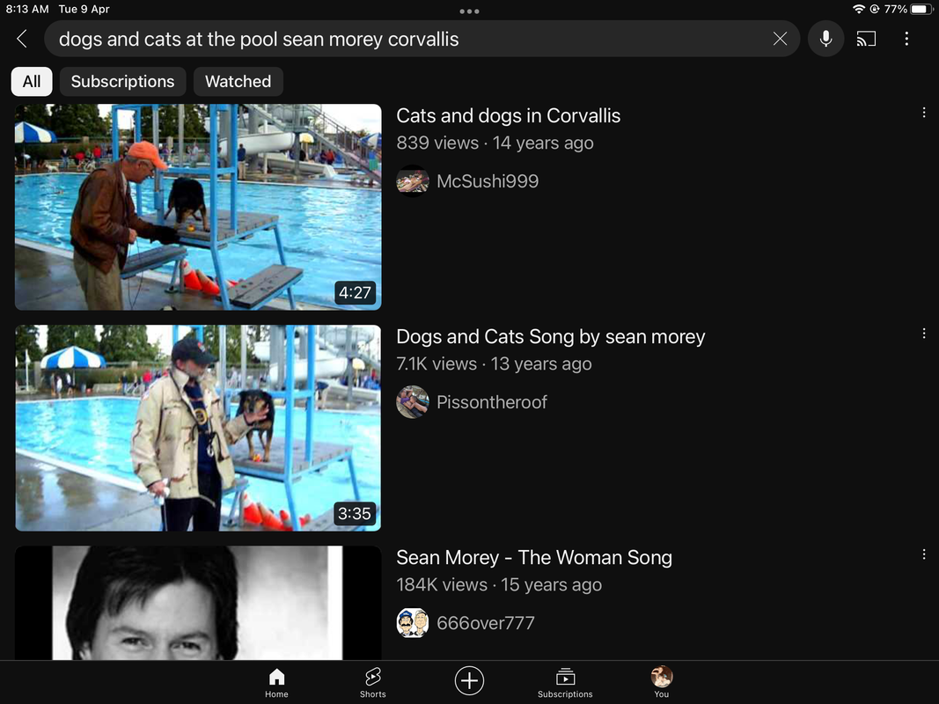Start voice search with microphone icon
This screenshot has width=939, height=704.
[x=825, y=39]
